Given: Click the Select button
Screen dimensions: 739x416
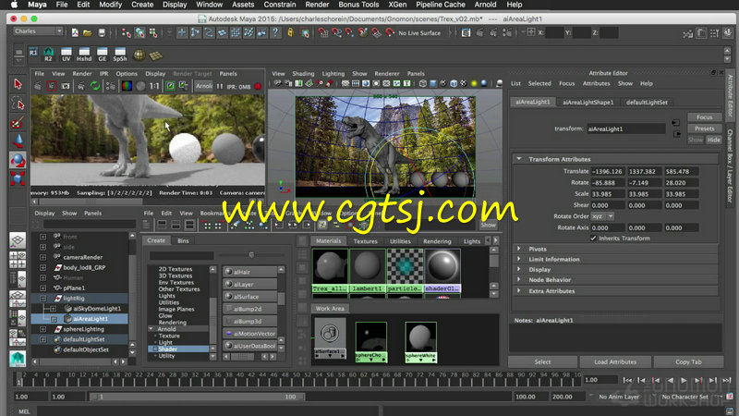Looking at the screenshot, I should 542,361.
